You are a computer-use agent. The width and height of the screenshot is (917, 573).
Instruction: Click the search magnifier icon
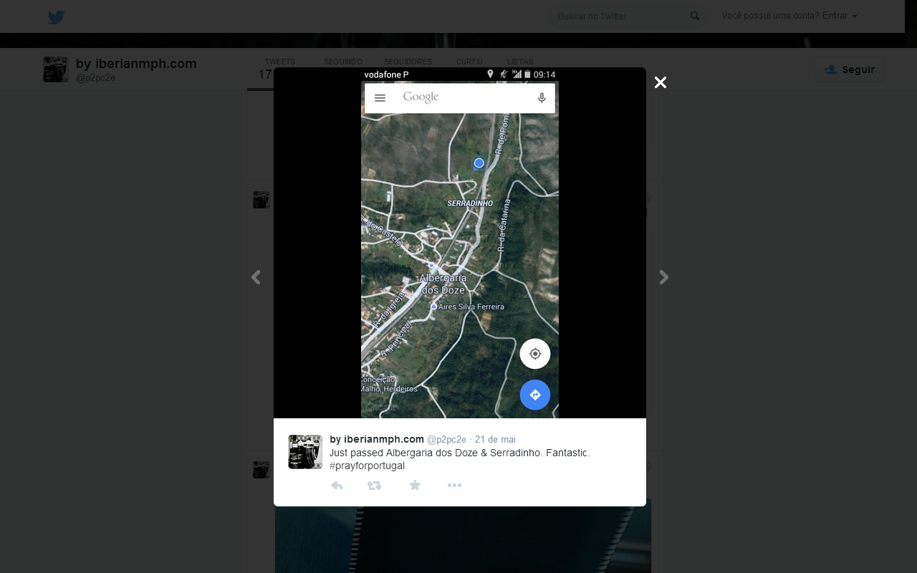point(694,16)
